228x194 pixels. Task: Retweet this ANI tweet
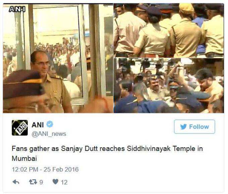pyautogui.click(x=33, y=182)
